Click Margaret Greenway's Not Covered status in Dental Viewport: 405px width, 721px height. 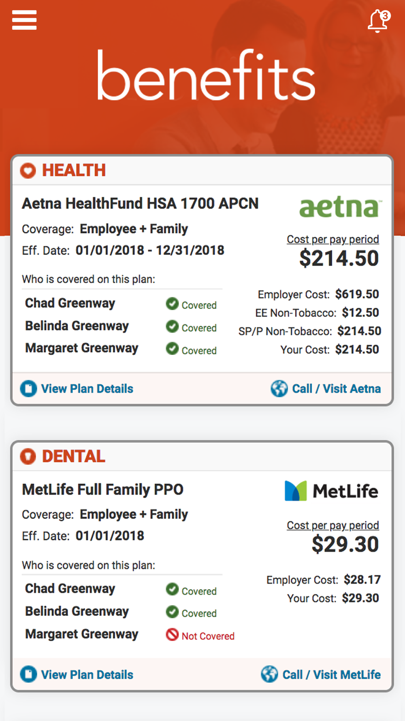click(200, 635)
